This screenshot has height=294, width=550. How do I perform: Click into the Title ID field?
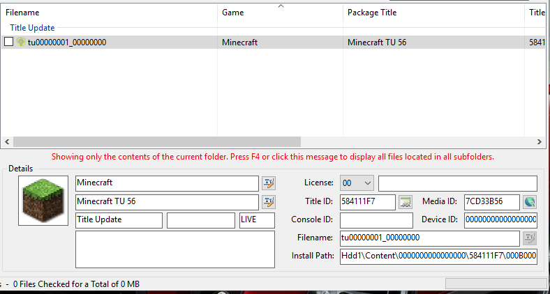(x=367, y=202)
